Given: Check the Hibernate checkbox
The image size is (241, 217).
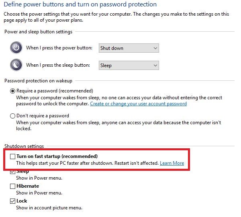Looking at the screenshot, I should pos(13,186).
